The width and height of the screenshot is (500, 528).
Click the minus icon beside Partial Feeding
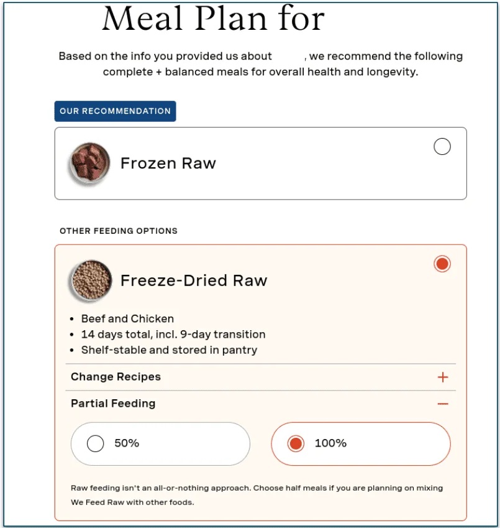pyautogui.click(x=443, y=404)
